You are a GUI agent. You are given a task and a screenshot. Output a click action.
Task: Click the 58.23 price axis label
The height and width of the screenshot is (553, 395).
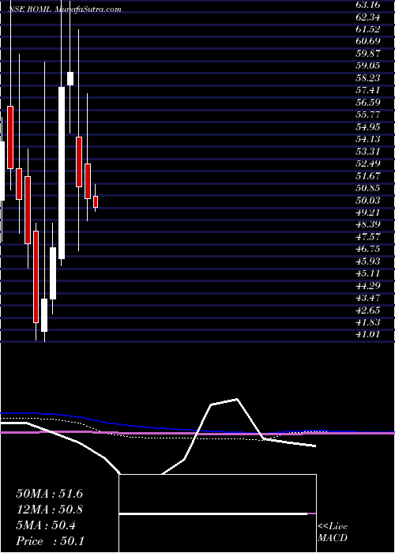click(x=368, y=78)
